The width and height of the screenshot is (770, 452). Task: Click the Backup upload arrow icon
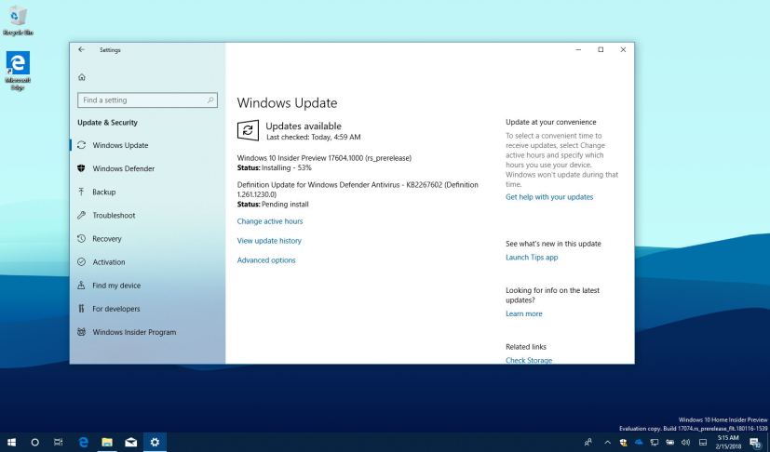[82, 192]
